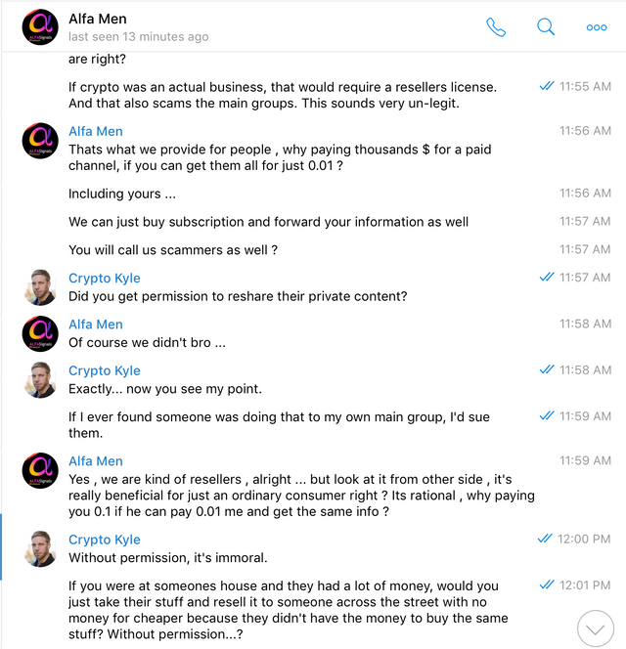
Task: Open Alfa Men profile from header title
Action: point(98,19)
